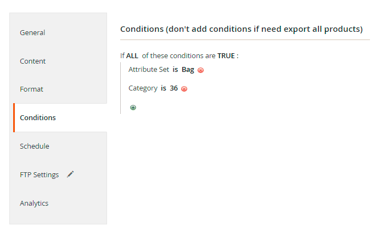
Task: Open operator 'is' for Attribute Set
Action: (x=175, y=70)
